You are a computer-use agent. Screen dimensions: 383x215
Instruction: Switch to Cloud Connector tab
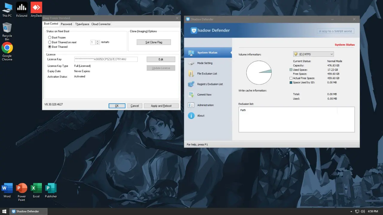tap(101, 24)
